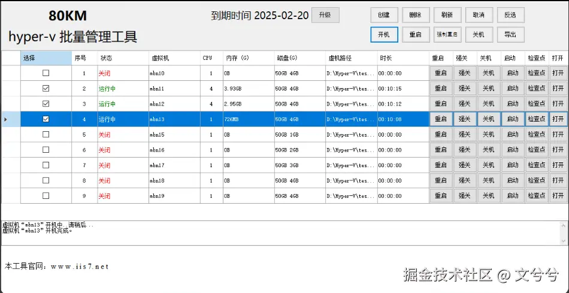This screenshot has height=293, width=569.
Task: Click the 50GB 1GB disk cell
Action: point(300,135)
